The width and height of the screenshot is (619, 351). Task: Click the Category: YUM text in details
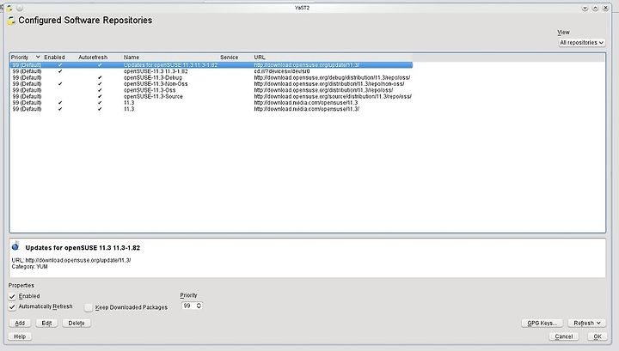[29, 267]
